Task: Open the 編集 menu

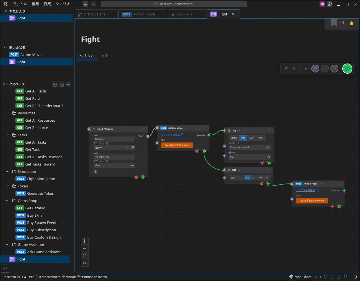Action: tap(35, 4)
